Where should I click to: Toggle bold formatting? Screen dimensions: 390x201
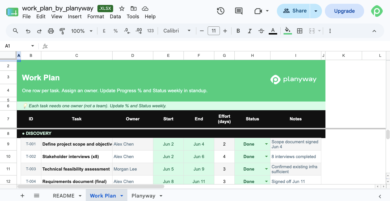click(x=238, y=31)
